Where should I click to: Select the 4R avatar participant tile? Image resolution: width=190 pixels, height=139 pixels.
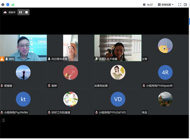click(165, 75)
